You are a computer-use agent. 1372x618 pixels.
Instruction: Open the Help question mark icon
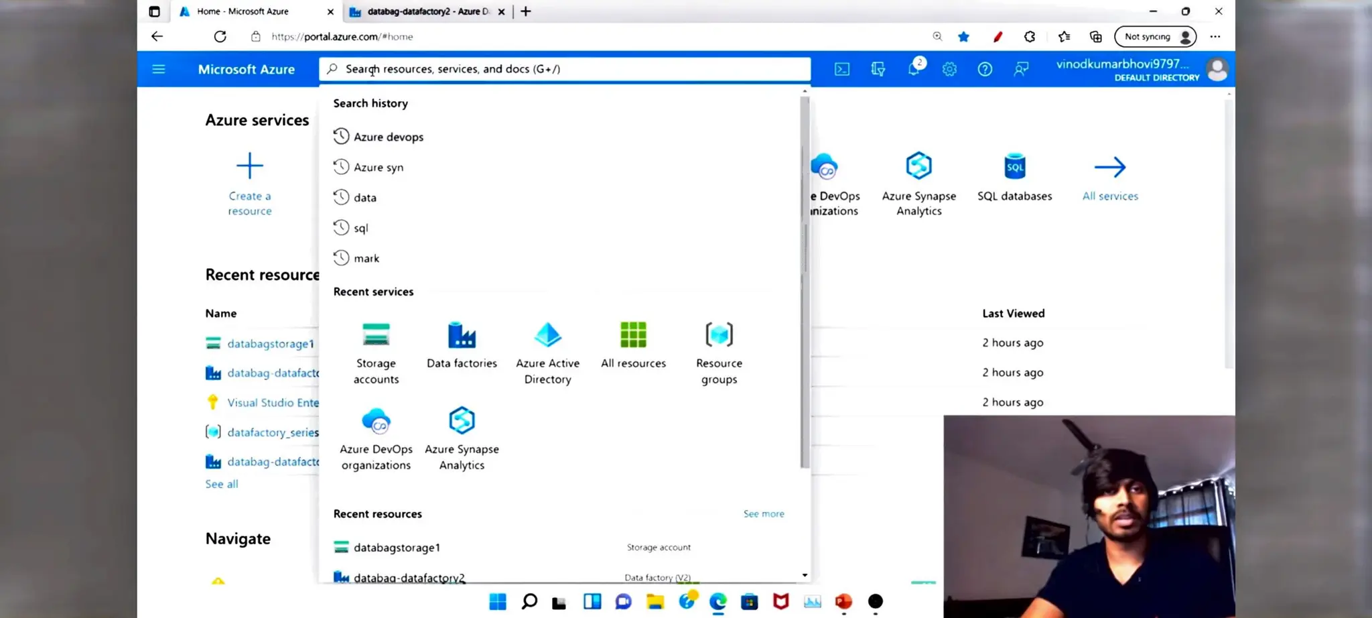[x=985, y=69]
